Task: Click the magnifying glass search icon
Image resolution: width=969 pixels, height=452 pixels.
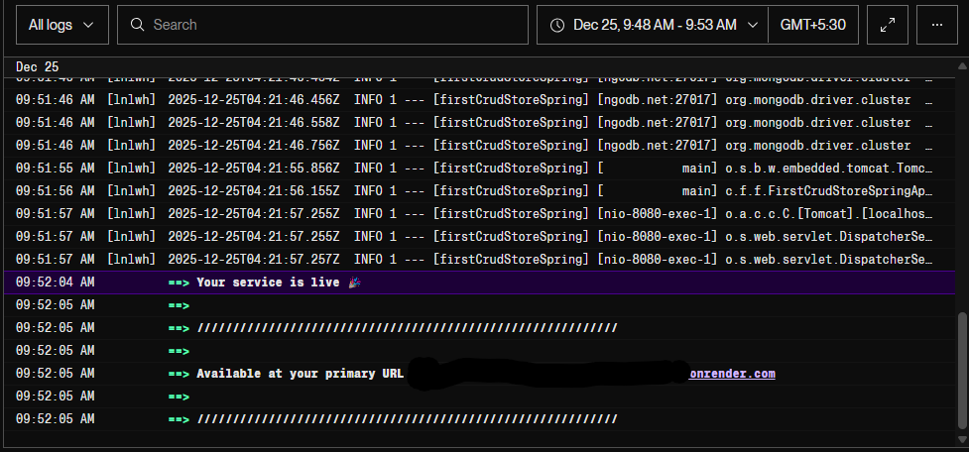Action: click(138, 25)
